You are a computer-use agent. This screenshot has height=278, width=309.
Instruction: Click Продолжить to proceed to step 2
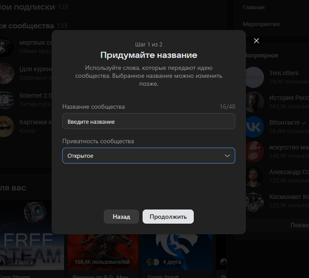[168, 217]
